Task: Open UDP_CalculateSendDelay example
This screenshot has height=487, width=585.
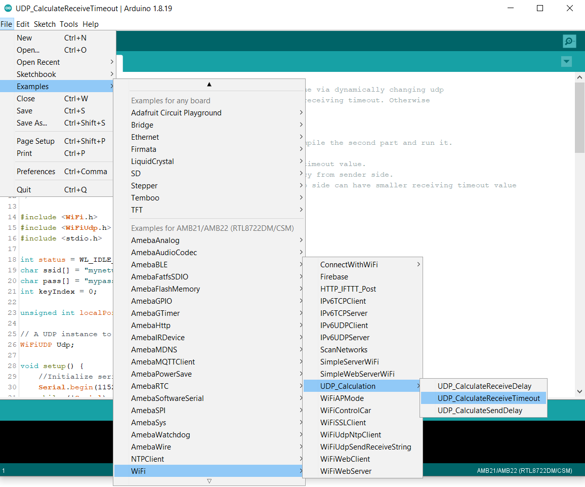Action: coord(483,411)
